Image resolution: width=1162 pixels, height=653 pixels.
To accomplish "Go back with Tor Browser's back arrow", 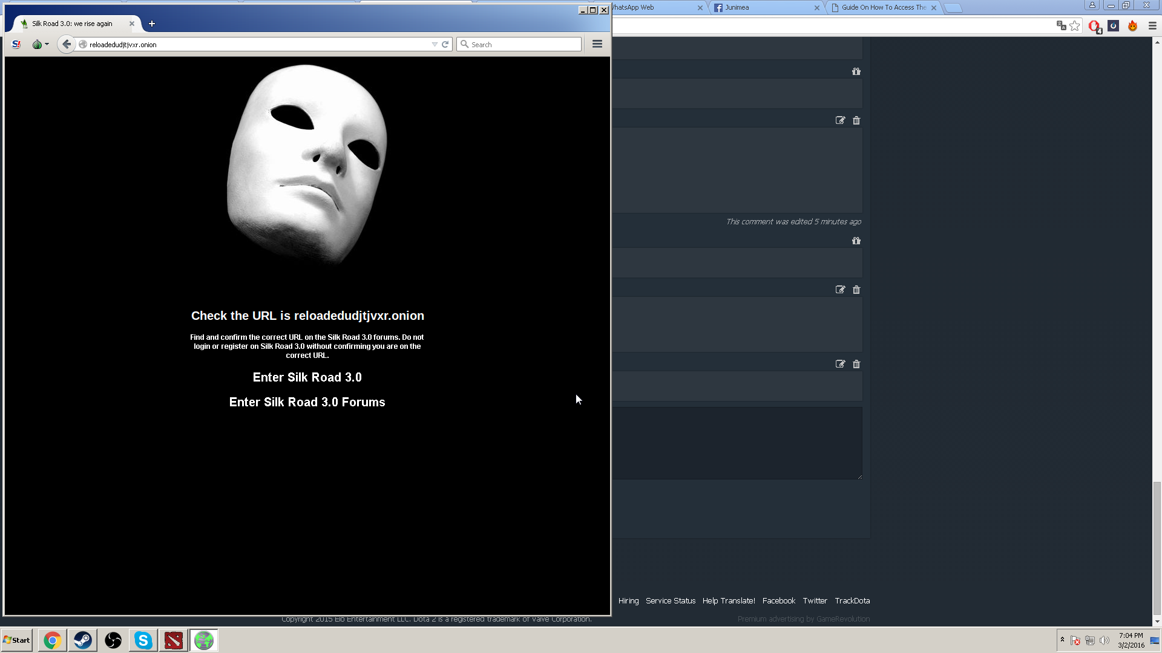I will coord(67,44).
